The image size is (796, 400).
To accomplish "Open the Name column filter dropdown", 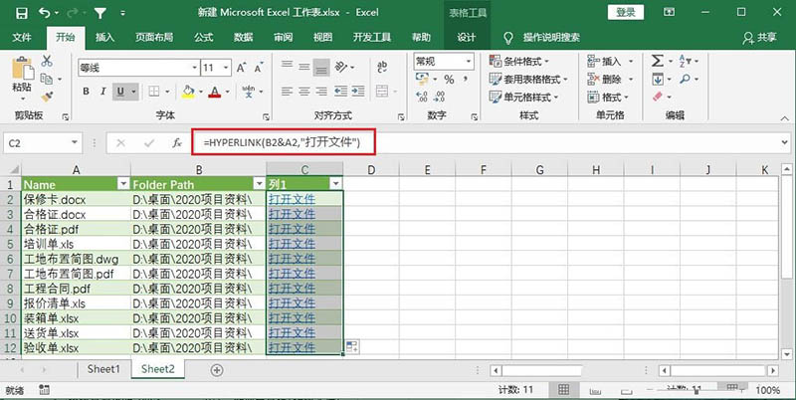I will coord(123,184).
